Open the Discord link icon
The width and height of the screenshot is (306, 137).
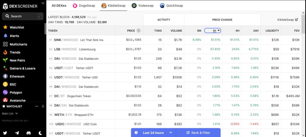coord(29,133)
